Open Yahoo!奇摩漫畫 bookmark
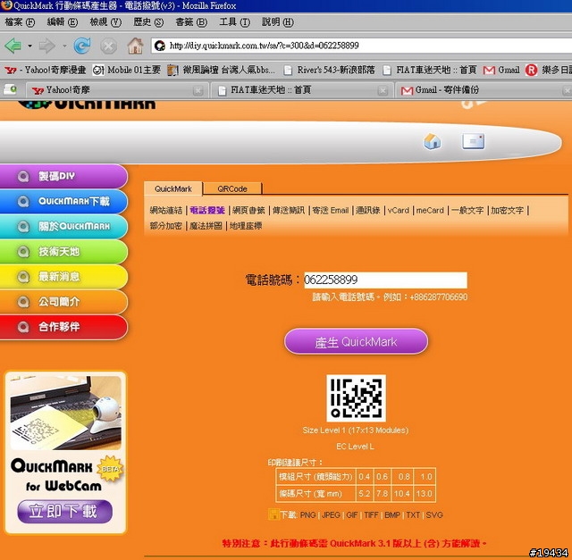Image resolution: width=572 pixels, height=560 pixels. pyautogui.click(x=46, y=70)
